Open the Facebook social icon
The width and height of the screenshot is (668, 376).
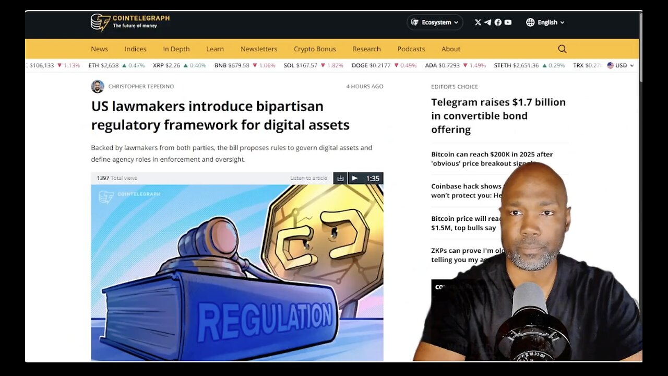[498, 22]
